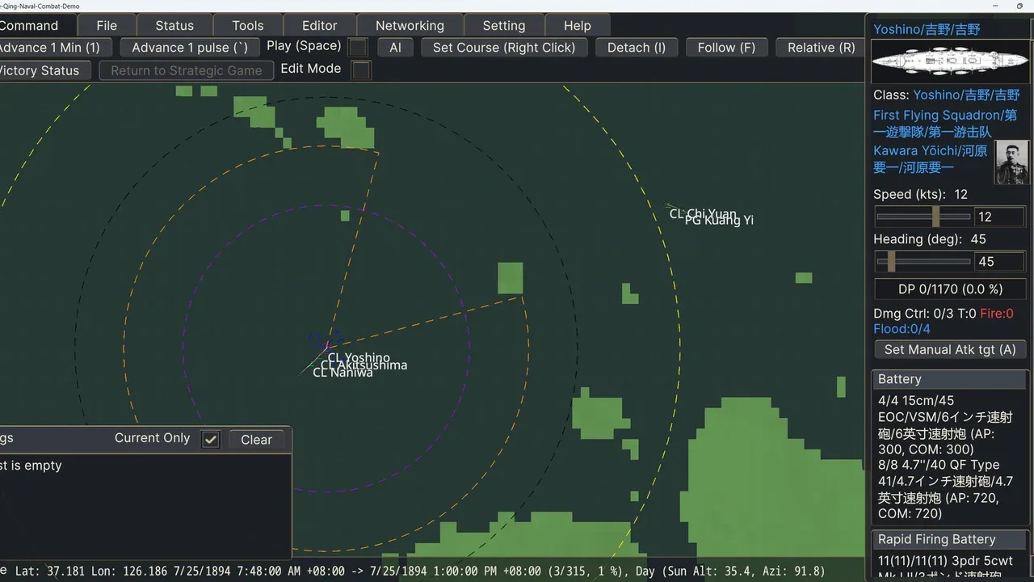
Task: Open the Networking tab
Action: (x=410, y=26)
